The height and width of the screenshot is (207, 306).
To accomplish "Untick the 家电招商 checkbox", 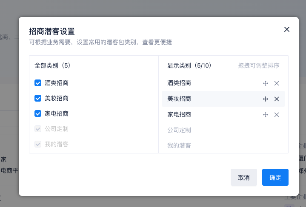I will pos(38,113).
